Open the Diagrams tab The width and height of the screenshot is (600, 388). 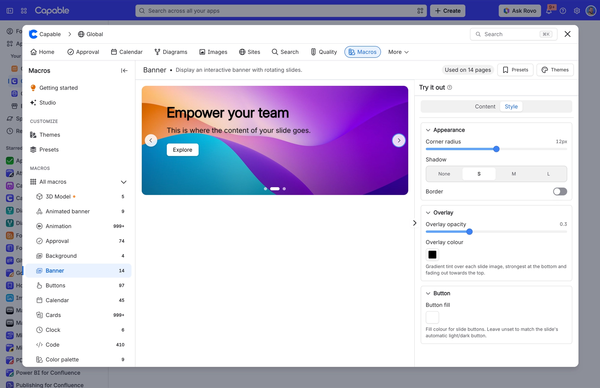(x=171, y=52)
